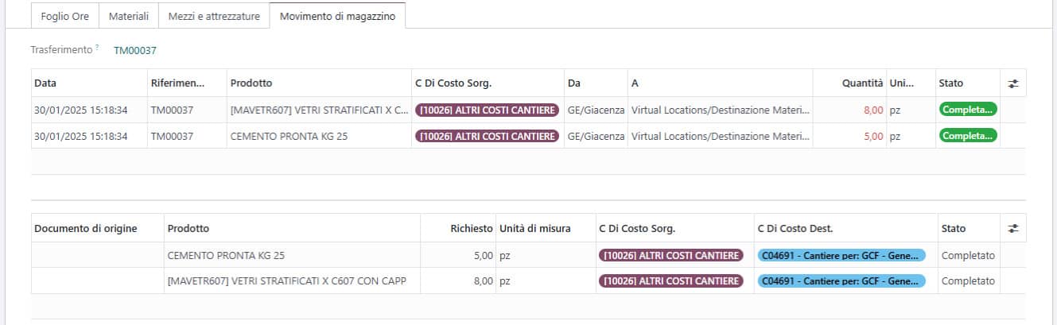The image size is (1057, 325).
Task: Select the CEMENTO PRONTA KG 25 row in upper table
Action: [528, 136]
